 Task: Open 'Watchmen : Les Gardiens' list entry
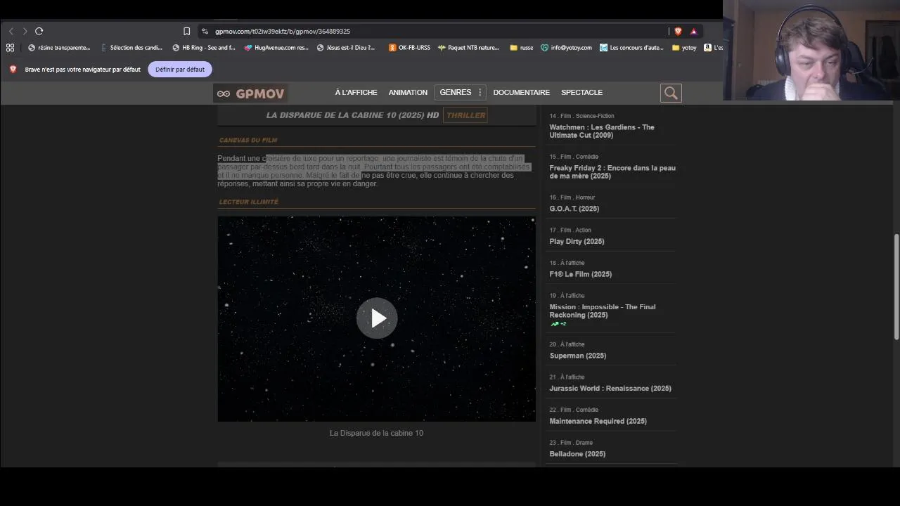pyautogui.click(x=602, y=131)
